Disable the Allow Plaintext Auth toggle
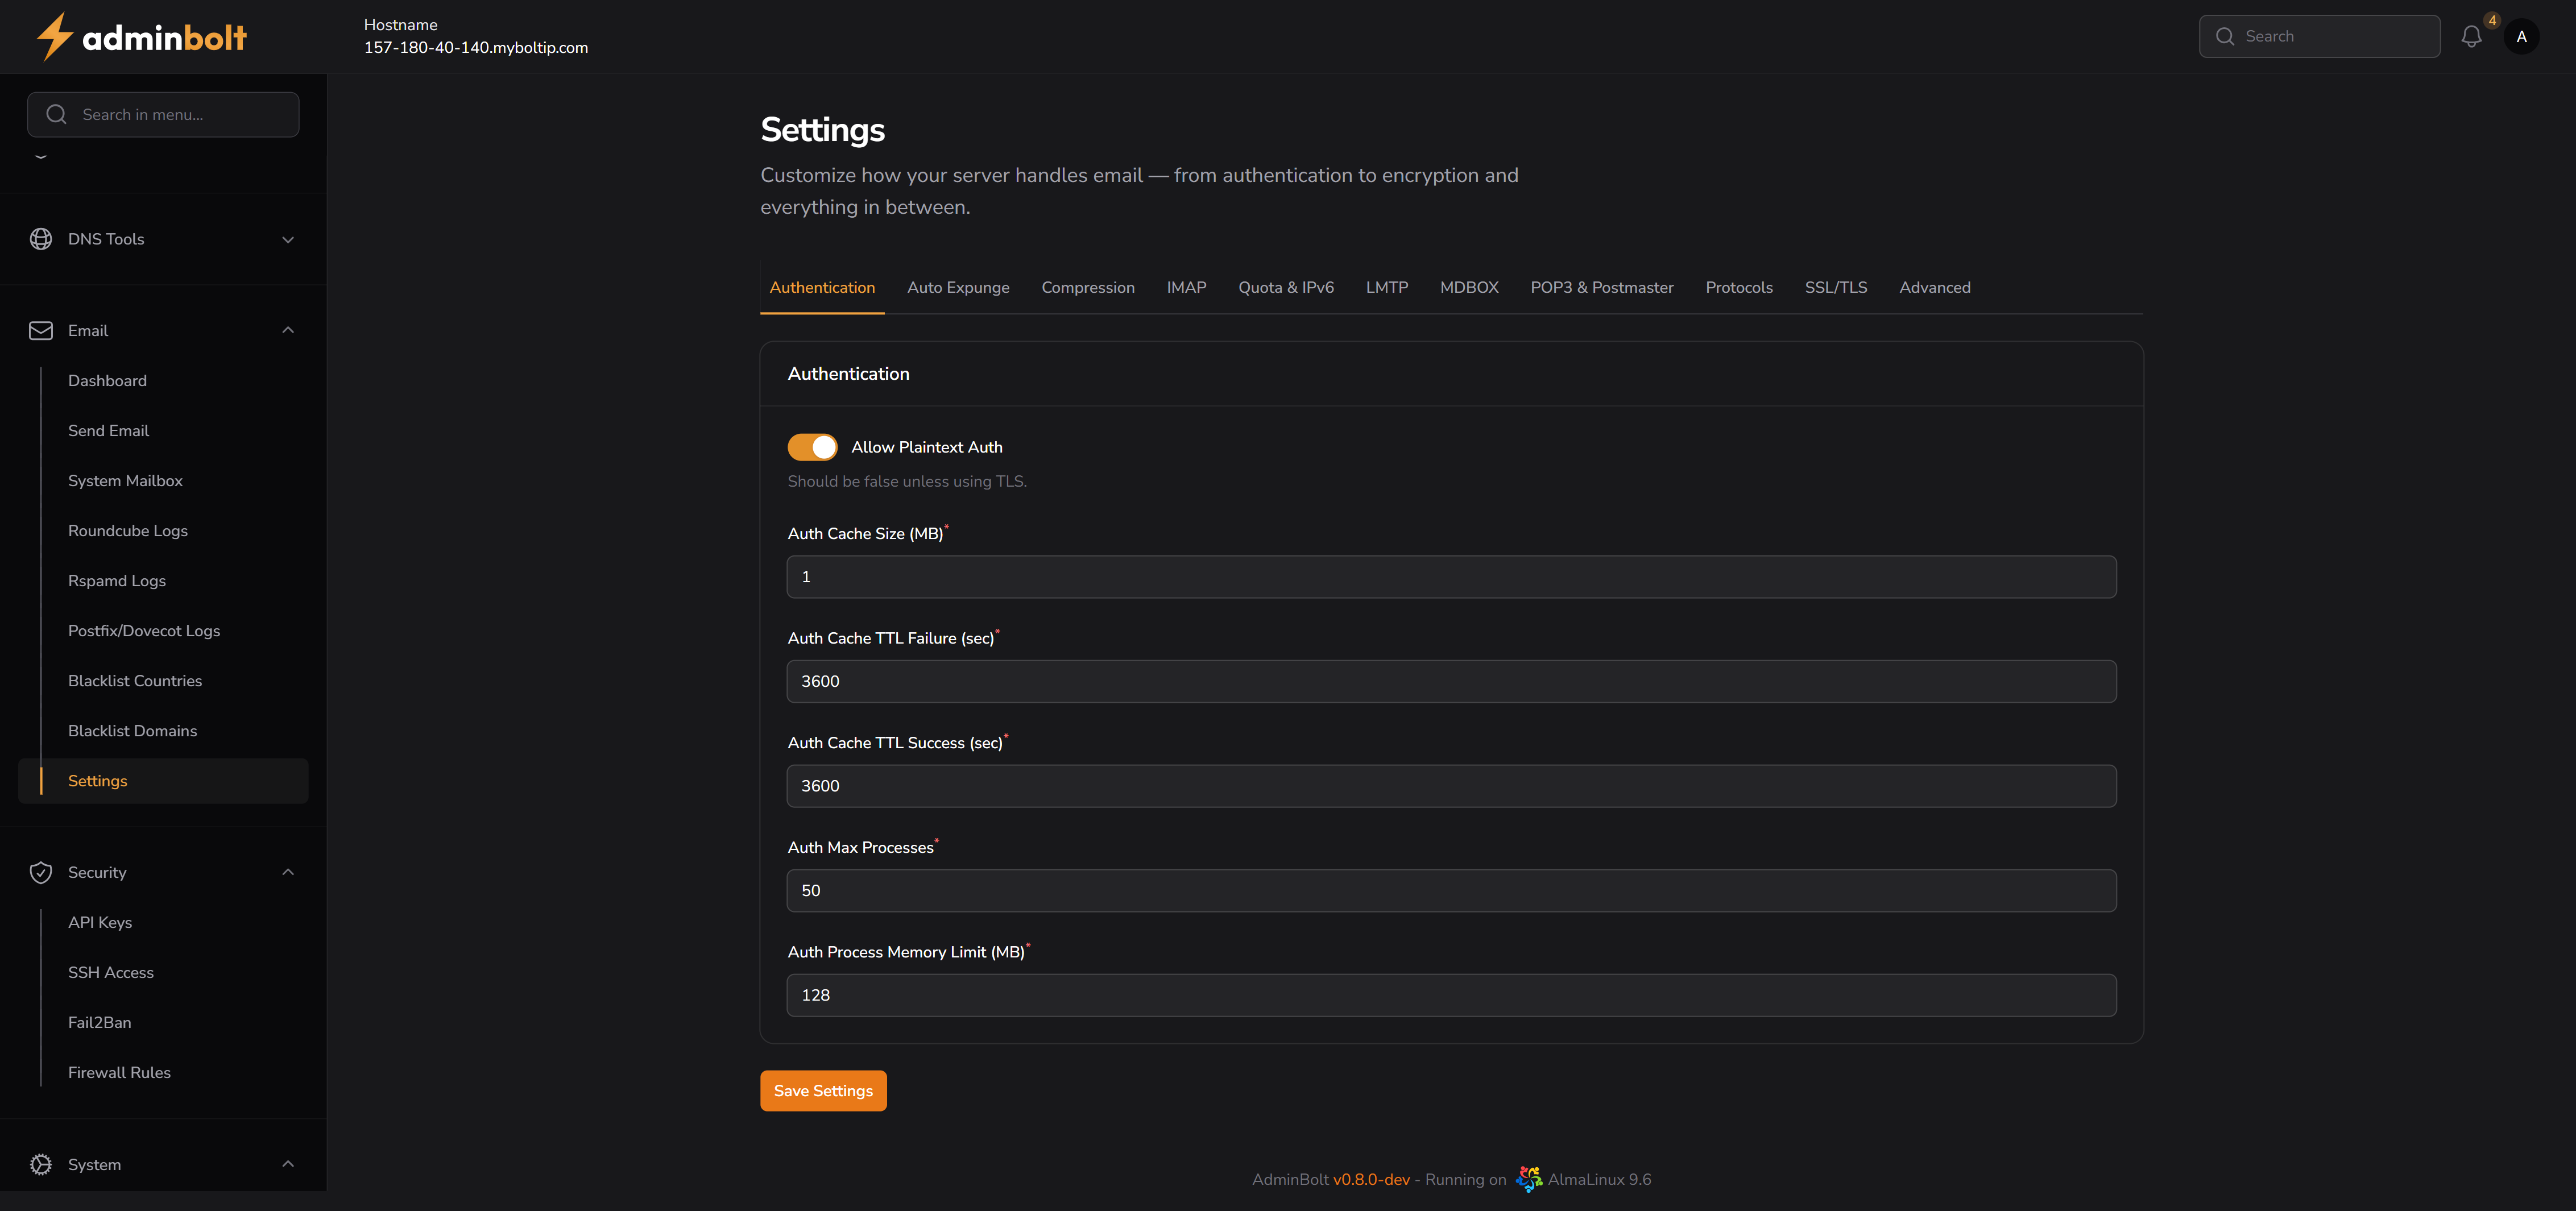 (812, 447)
